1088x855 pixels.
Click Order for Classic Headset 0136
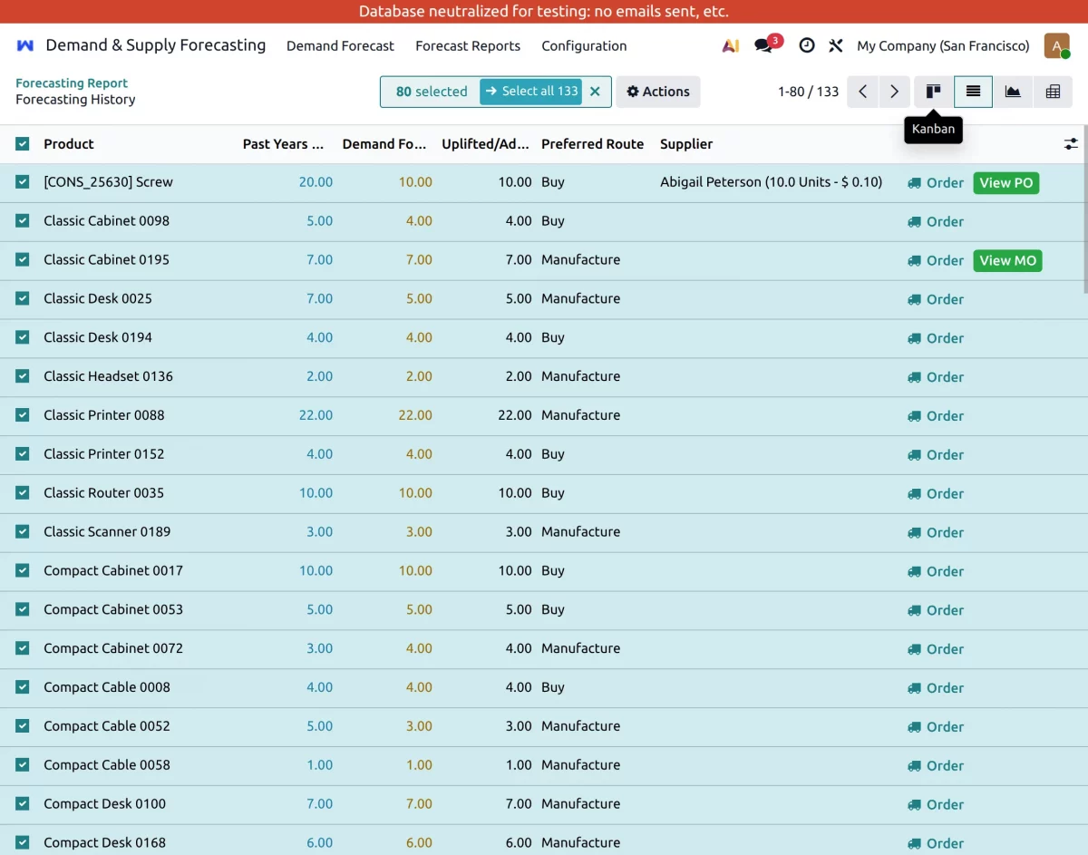[x=936, y=377]
